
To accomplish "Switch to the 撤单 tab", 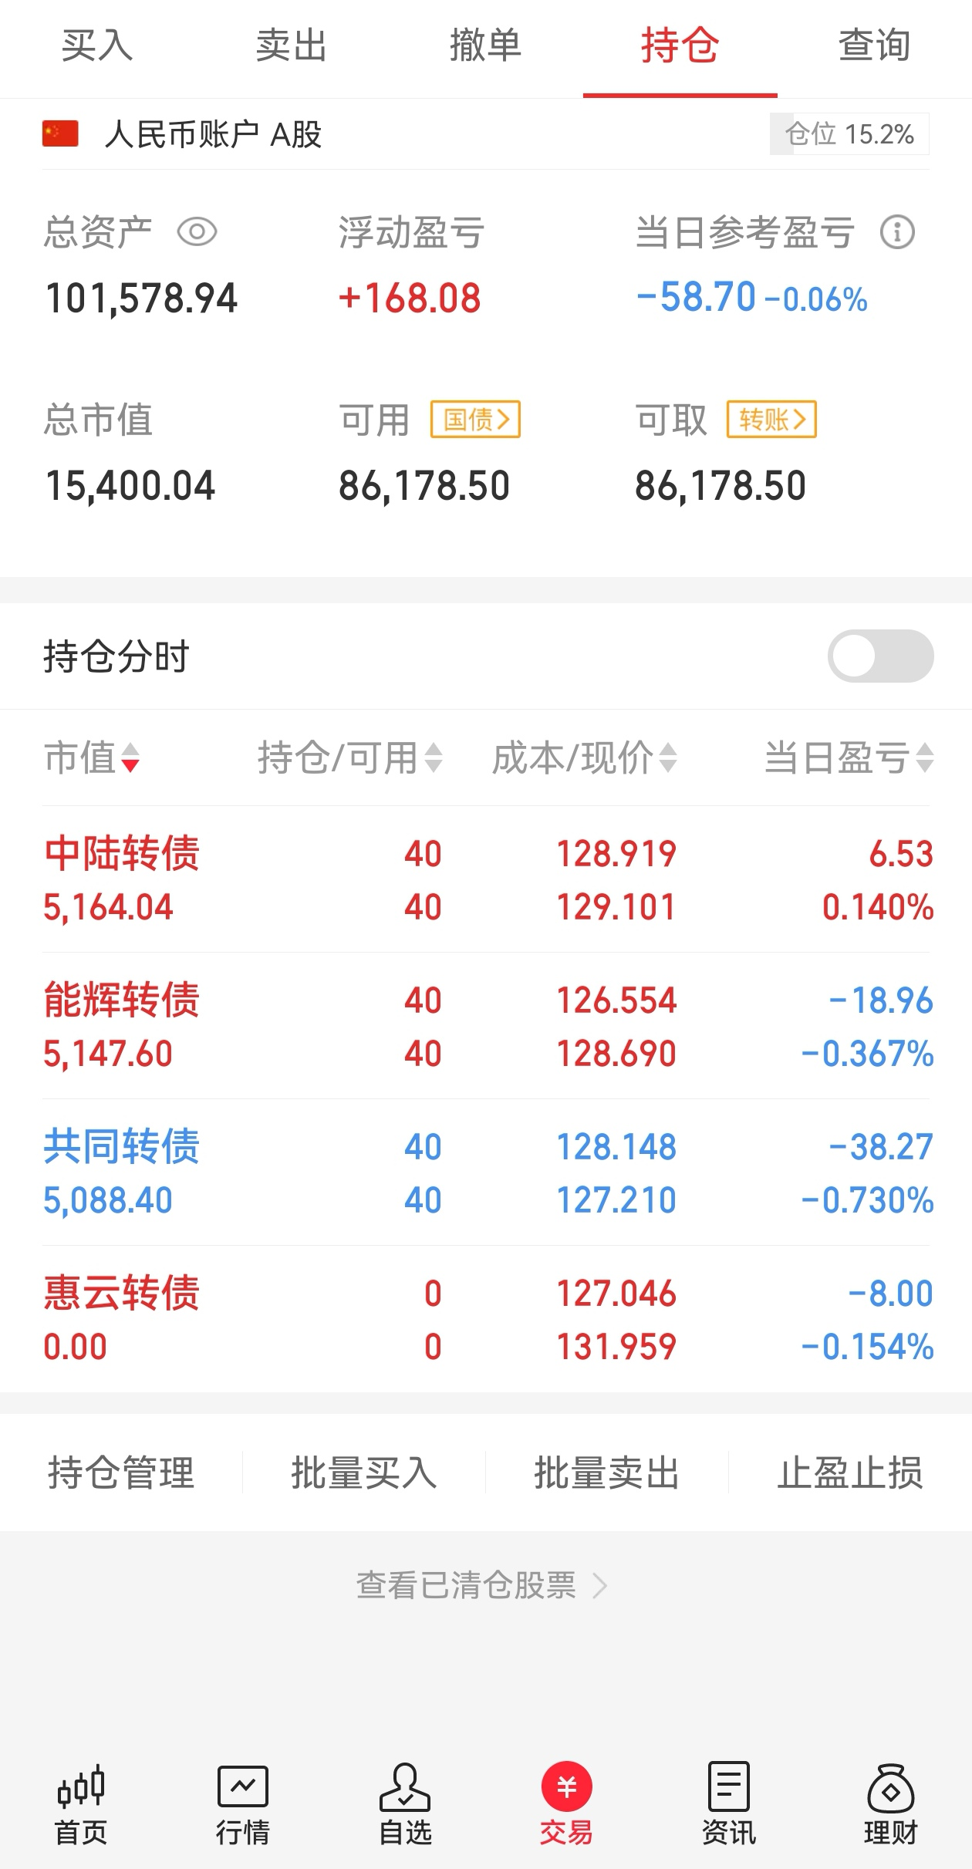I will tap(485, 46).
